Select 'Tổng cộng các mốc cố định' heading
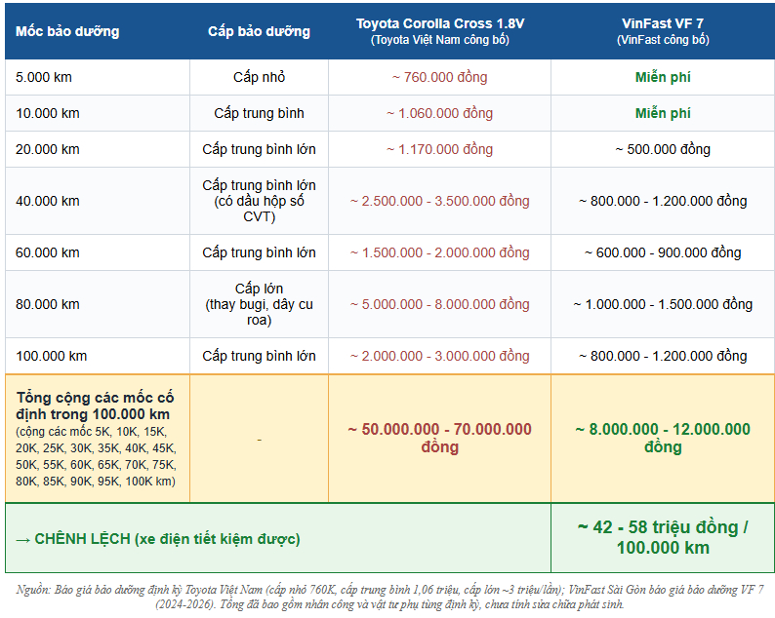Image resolution: width=775 pixels, height=618 pixels. tap(95, 406)
